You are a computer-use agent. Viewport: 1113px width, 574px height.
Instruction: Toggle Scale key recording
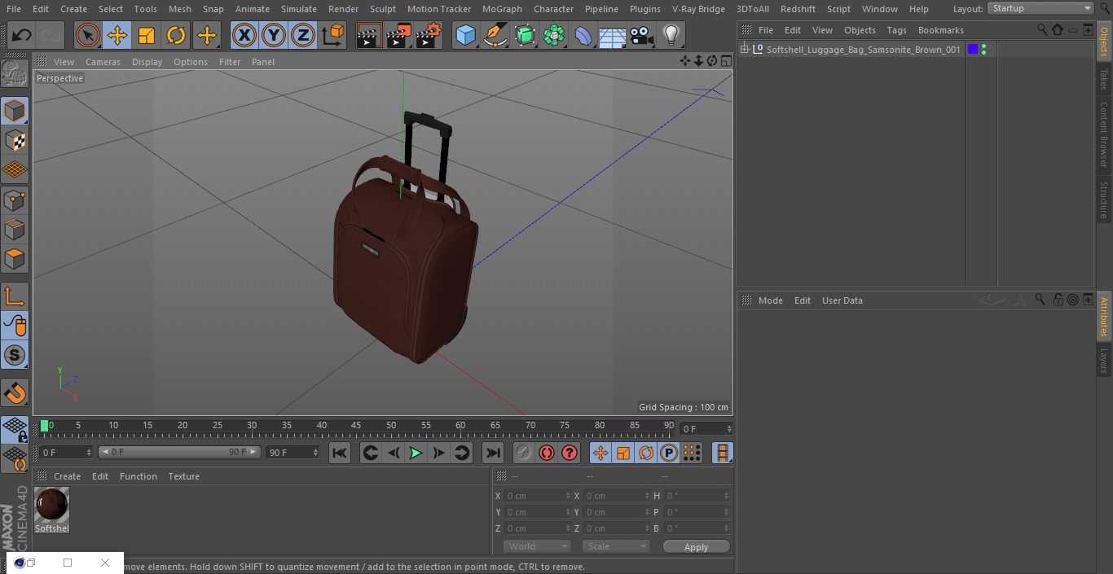[623, 453]
